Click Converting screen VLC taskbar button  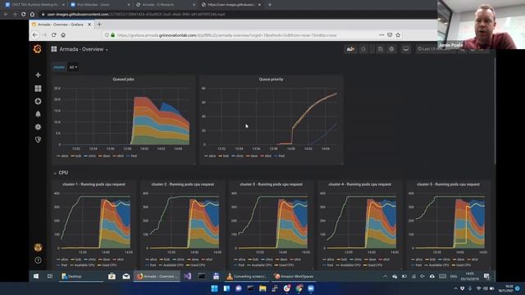pos(247,276)
